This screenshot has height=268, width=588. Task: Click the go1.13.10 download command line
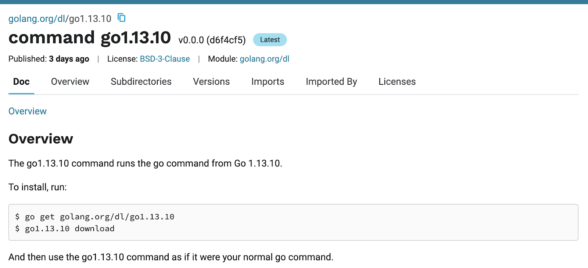click(x=64, y=228)
